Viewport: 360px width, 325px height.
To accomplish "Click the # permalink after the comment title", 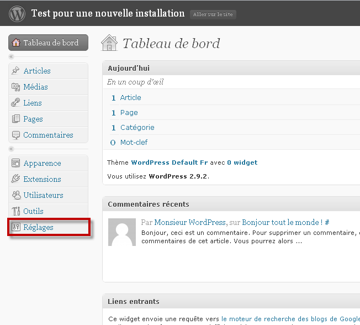I will point(327,222).
